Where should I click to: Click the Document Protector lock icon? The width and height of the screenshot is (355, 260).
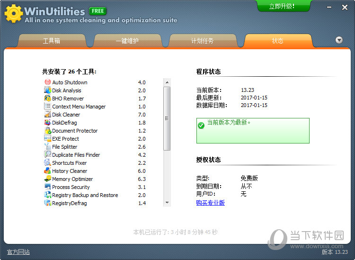click(47, 130)
